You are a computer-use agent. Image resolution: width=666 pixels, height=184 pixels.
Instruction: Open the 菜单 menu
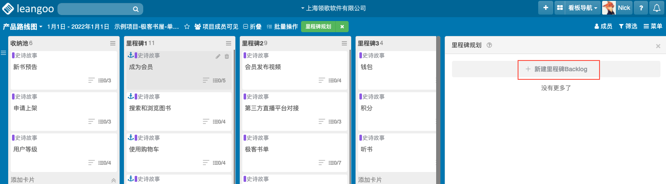(653, 27)
